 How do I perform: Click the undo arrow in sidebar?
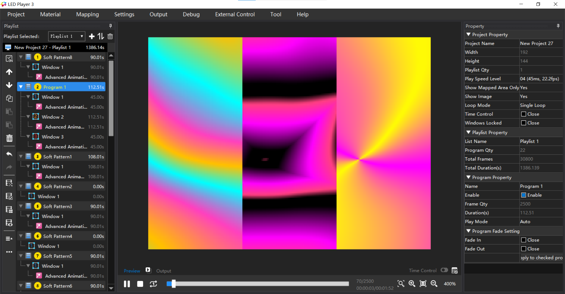click(9, 154)
